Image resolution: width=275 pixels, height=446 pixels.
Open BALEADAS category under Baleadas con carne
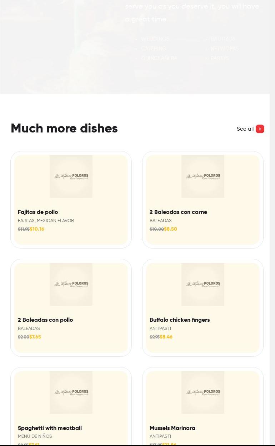[x=161, y=221]
